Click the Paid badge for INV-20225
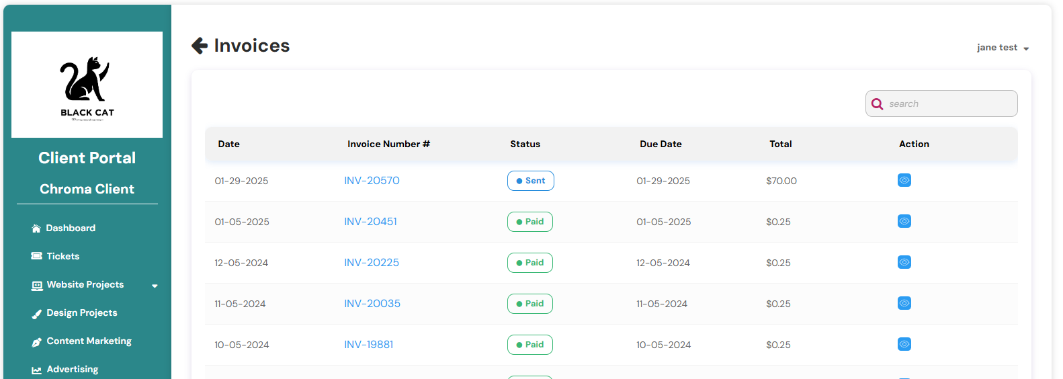Image resolution: width=1063 pixels, height=379 pixels. point(530,263)
